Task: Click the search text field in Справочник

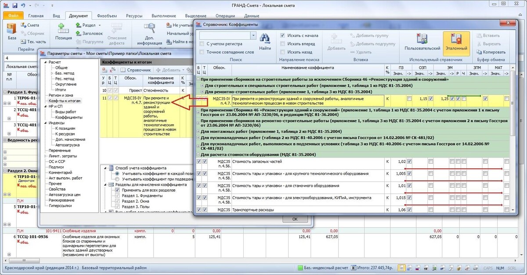Action: point(225,36)
